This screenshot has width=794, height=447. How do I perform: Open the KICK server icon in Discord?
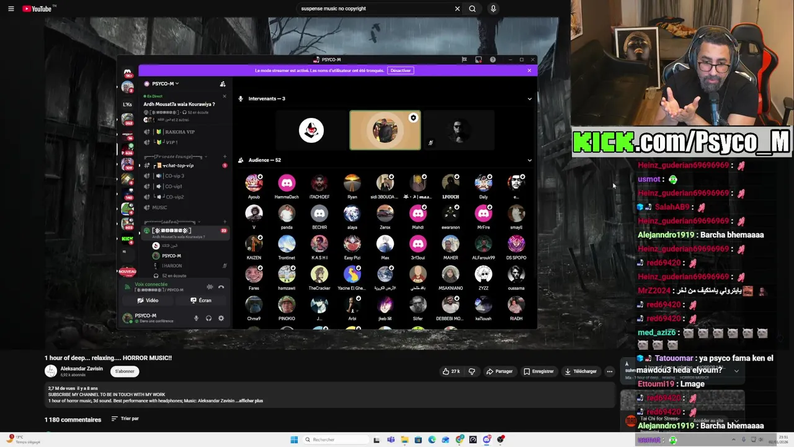(x=127, y=238)
